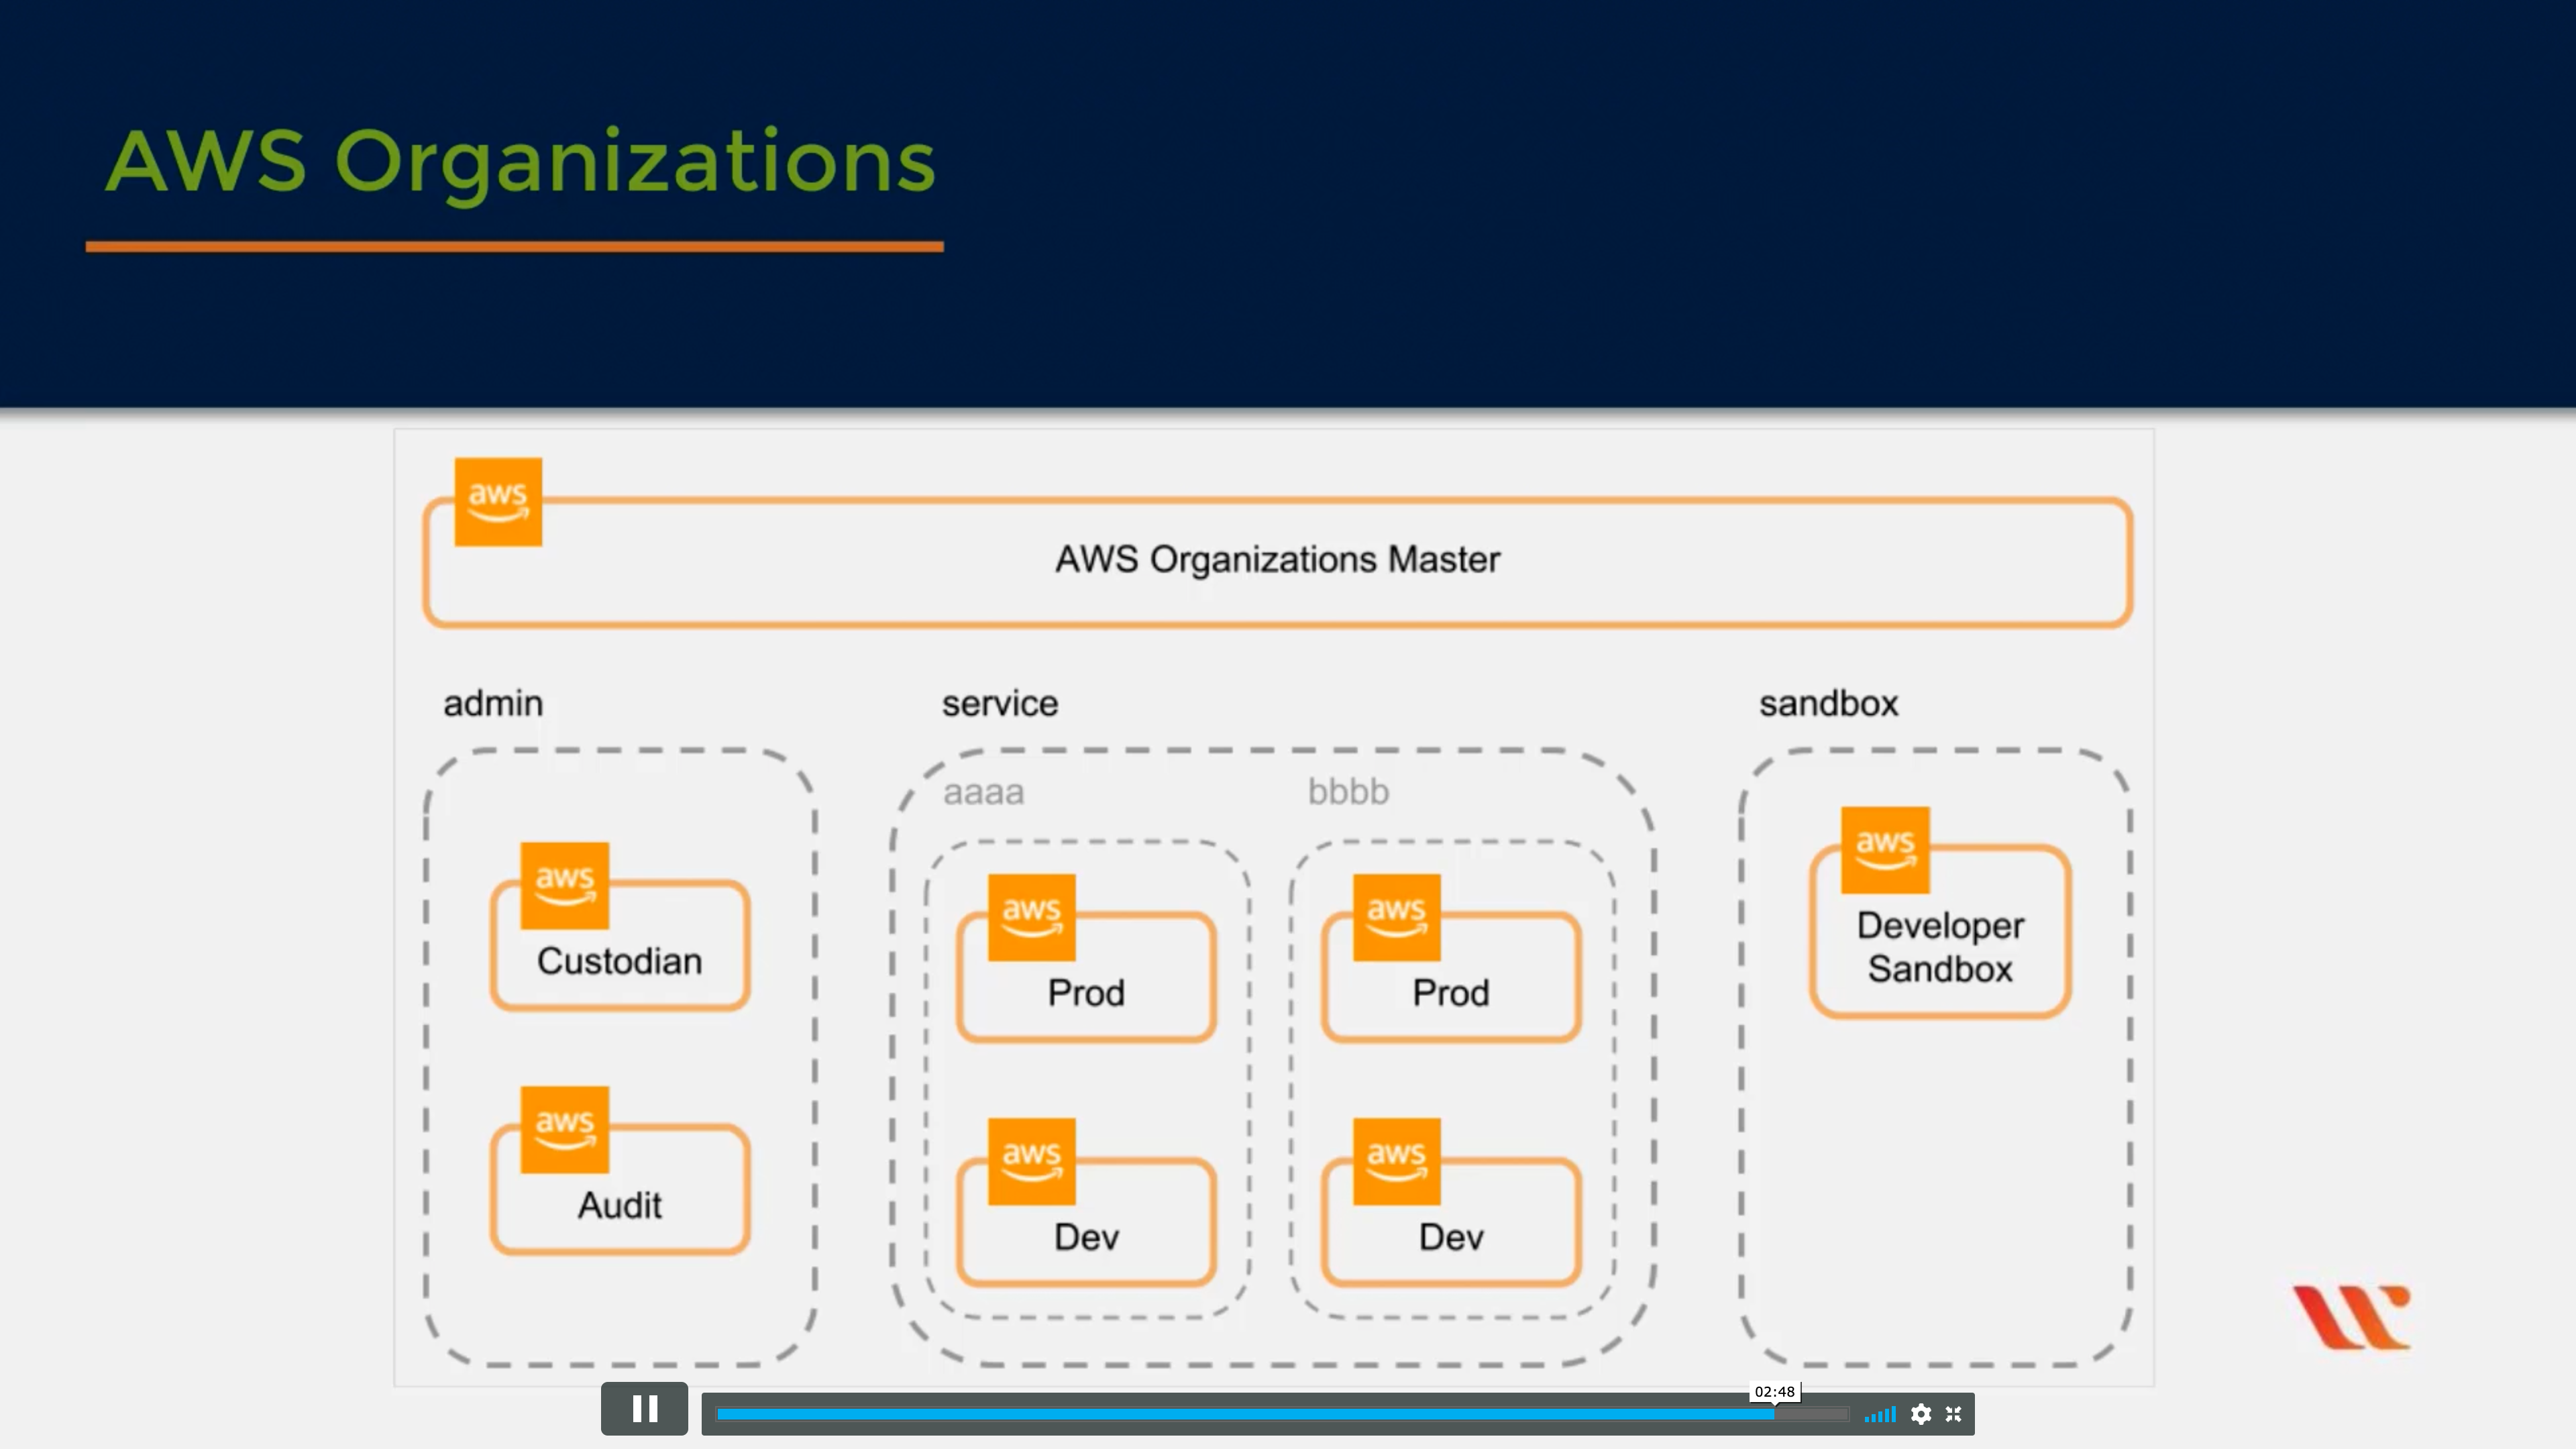The width and height of the screenshot is (2576, 1449).
Task: Exit fullscreen mode
Action: [1953, 1414]
